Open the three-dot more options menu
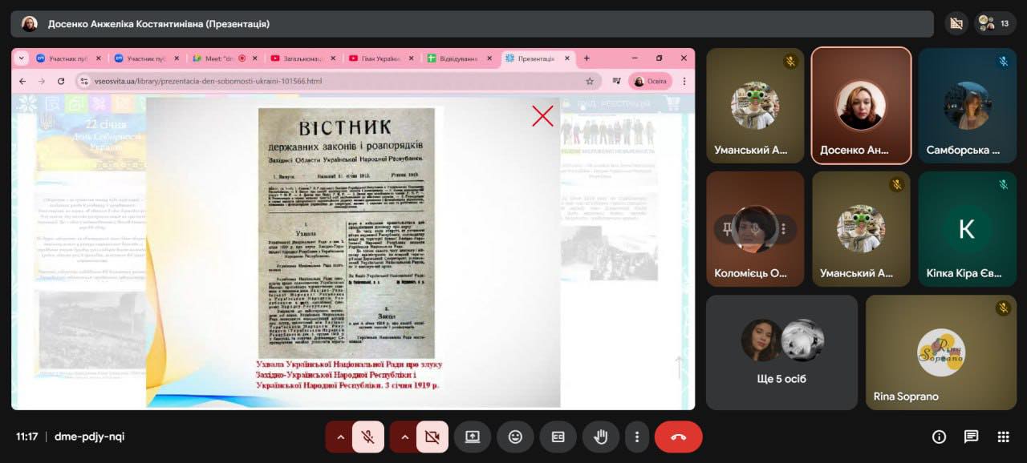 click(636, 437)
